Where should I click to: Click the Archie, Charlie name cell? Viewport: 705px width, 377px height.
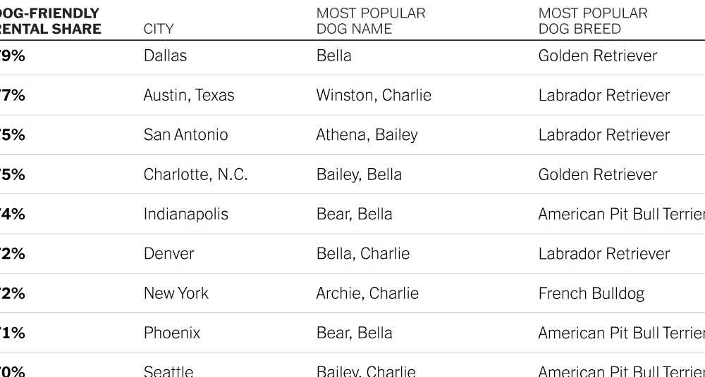(367, 293)
